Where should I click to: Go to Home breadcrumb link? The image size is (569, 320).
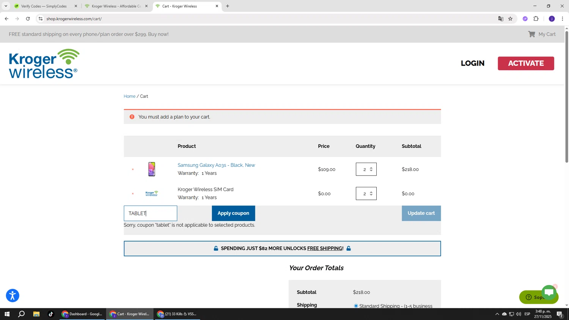coord(129,96)
